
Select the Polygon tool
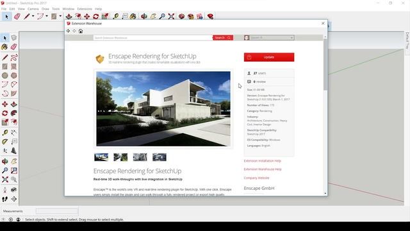14,76
